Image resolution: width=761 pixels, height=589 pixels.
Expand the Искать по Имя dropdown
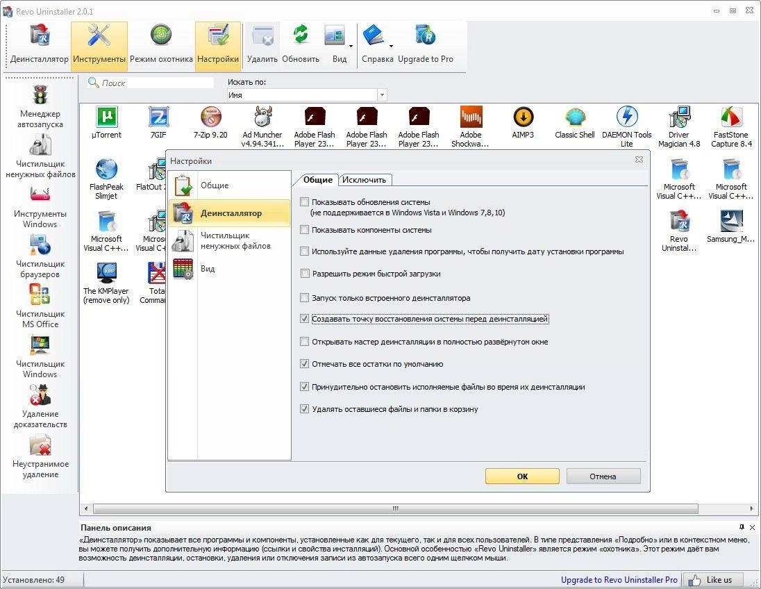click(382, 95)
